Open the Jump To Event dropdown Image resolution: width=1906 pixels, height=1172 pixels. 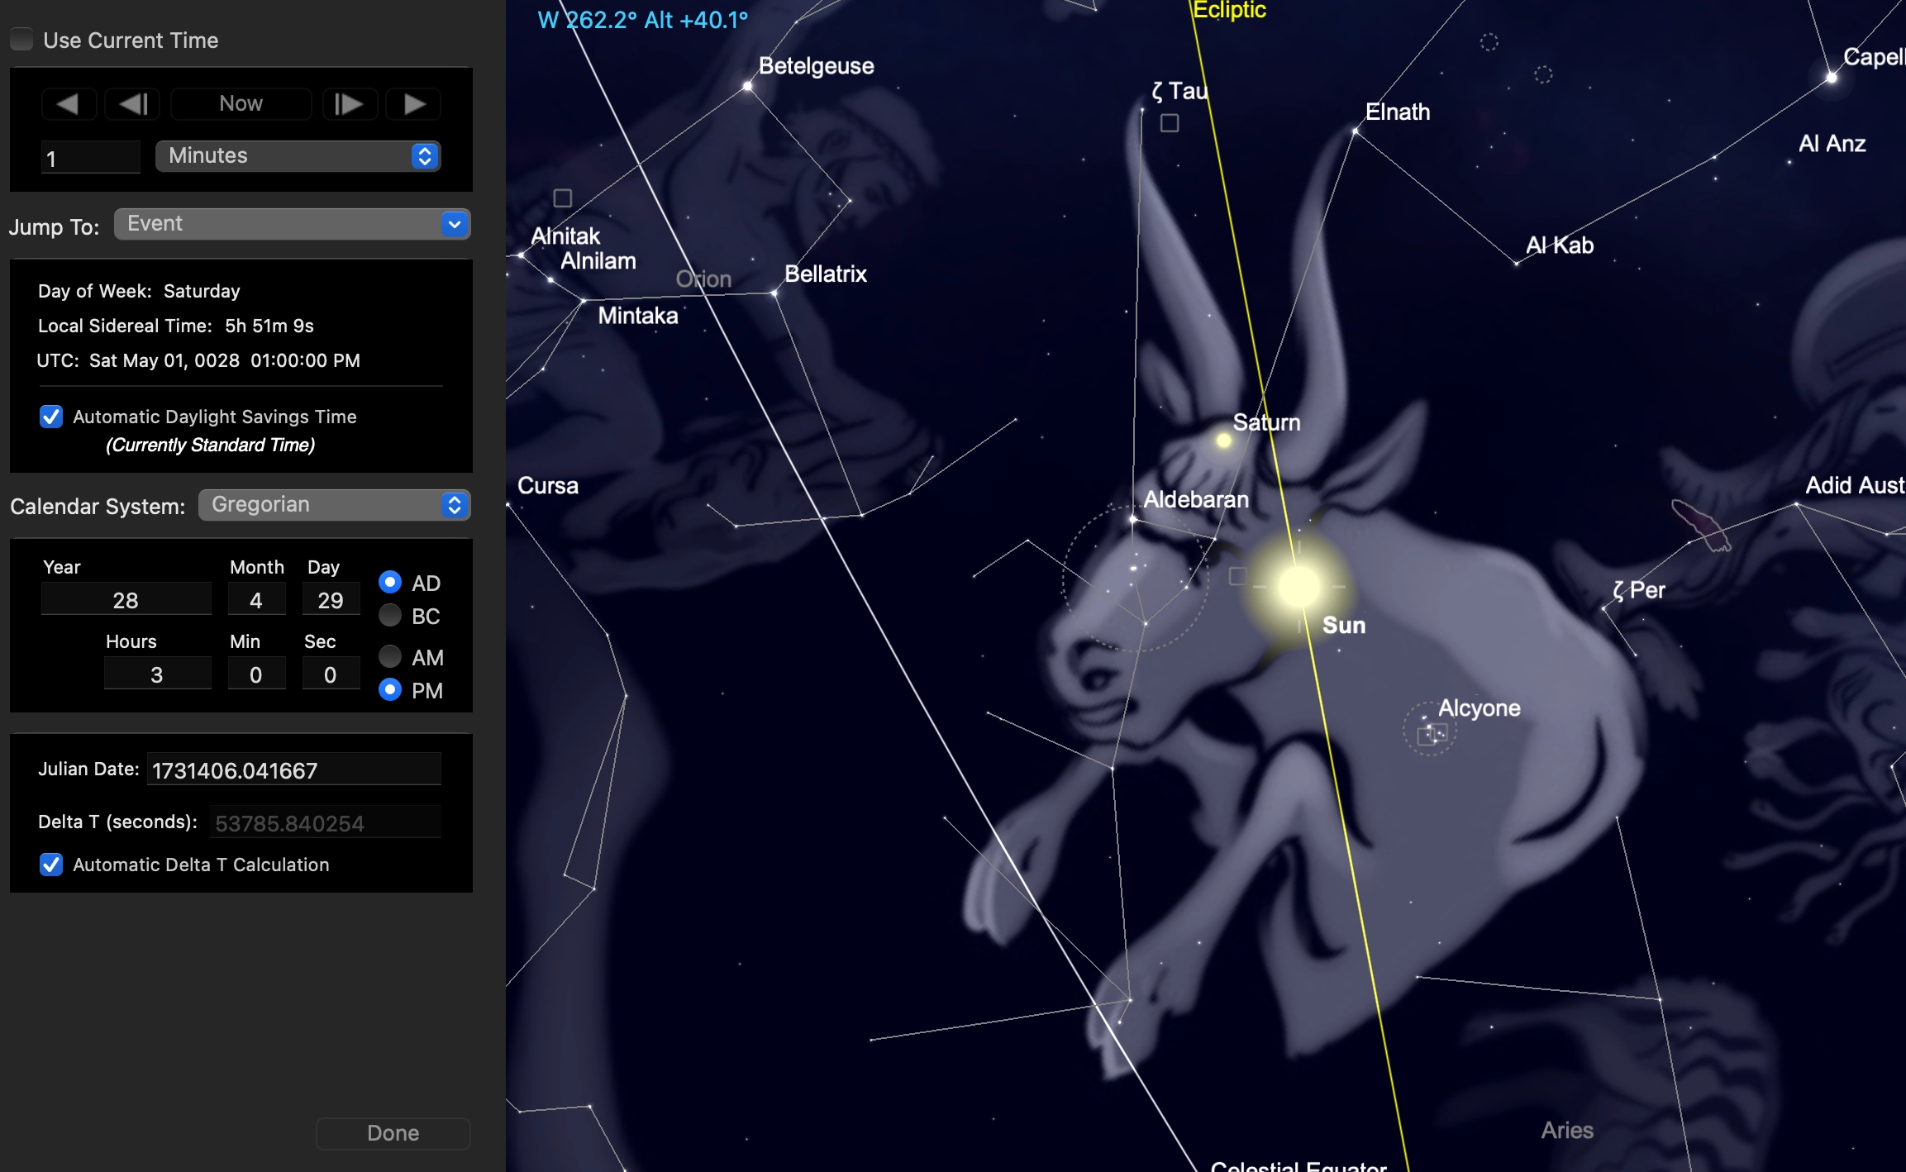pyautogui.click(x=292, y=224)
